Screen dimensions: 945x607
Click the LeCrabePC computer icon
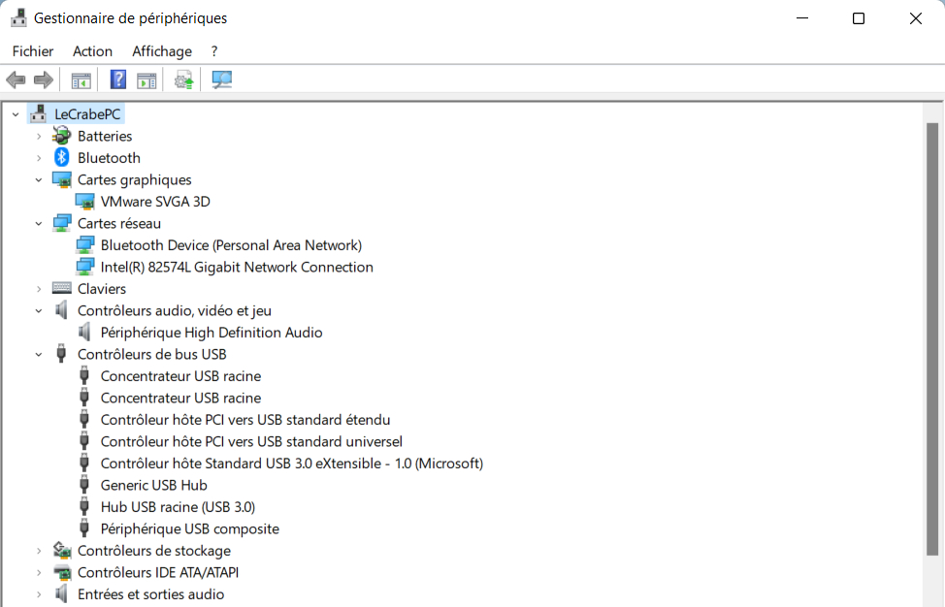39,113
